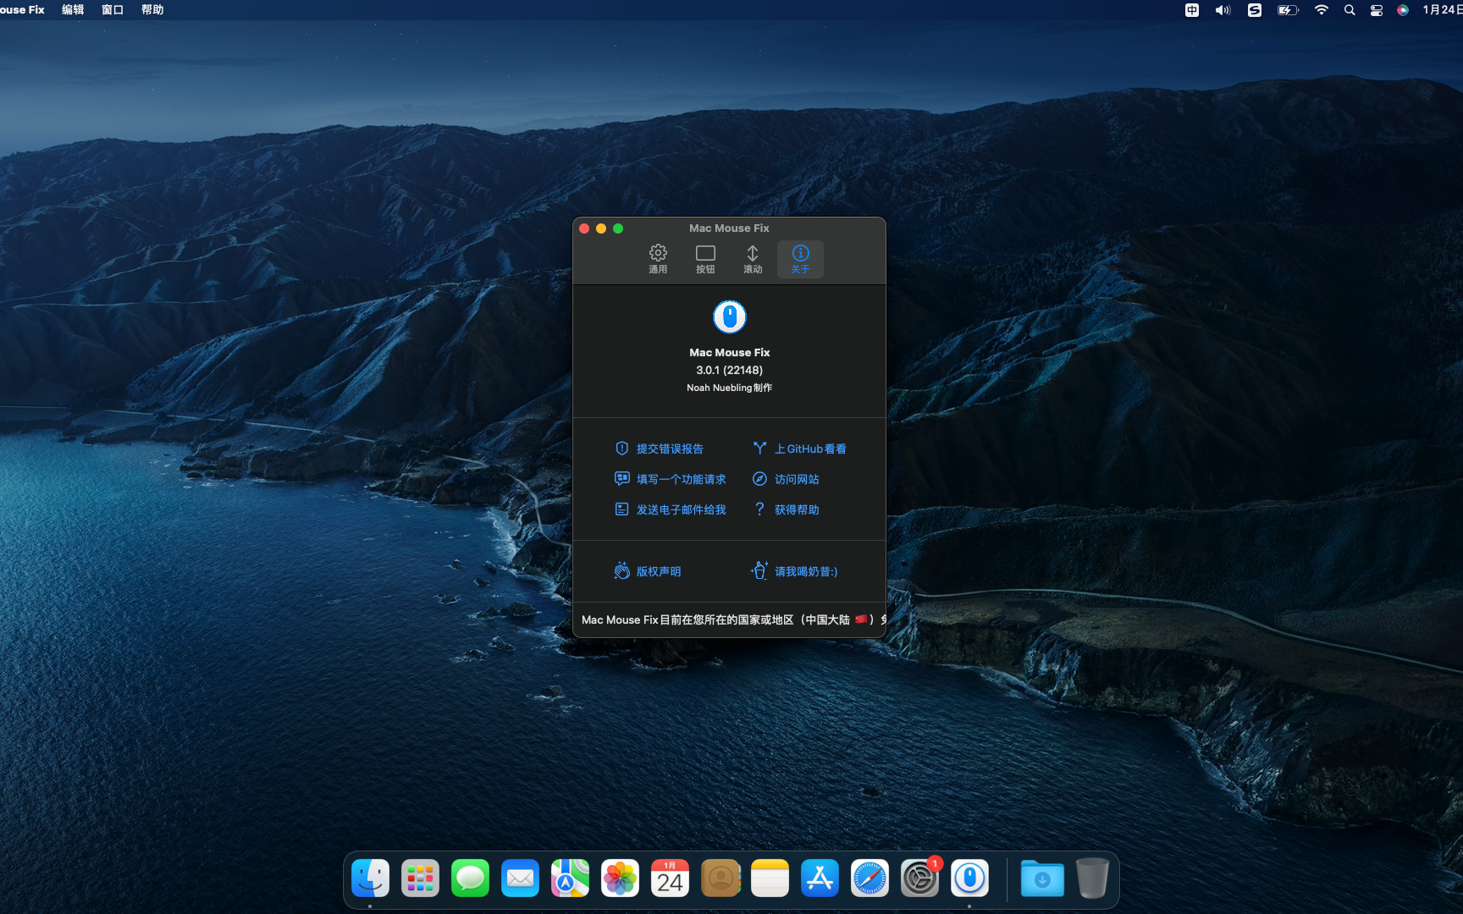Open Messages from the Dock
Viewport: 1463px width, 914px height.
[470, 878]
